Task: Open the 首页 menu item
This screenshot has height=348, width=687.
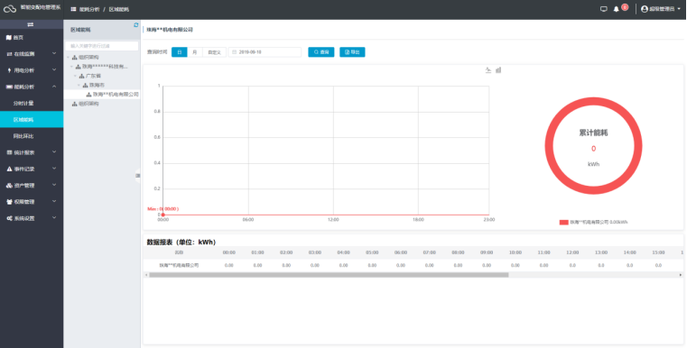Action: click(x=32, y=38)
